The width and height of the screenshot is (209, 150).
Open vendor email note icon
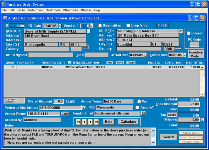[143, 113]
